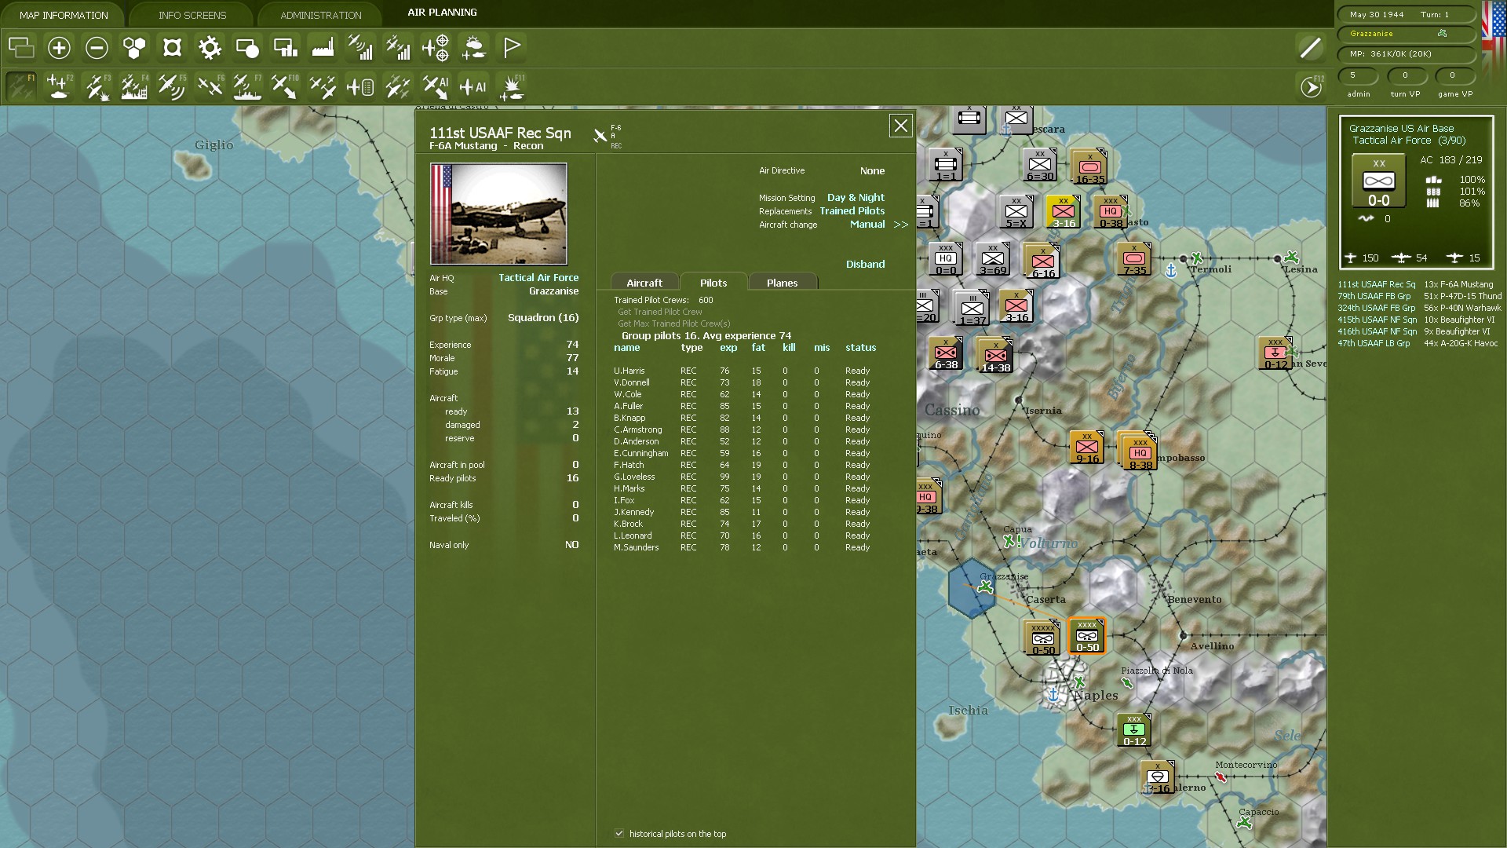1507x848 pixels.
Task: Select 79th USAAF FB Grp in list
Action: [1374, 296]
